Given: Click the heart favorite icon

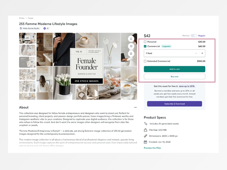Looking at the screenshot, I should click(x=131, y=46).
